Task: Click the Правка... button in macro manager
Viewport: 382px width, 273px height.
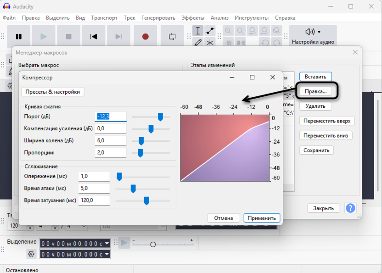Action: click(316, 92)
